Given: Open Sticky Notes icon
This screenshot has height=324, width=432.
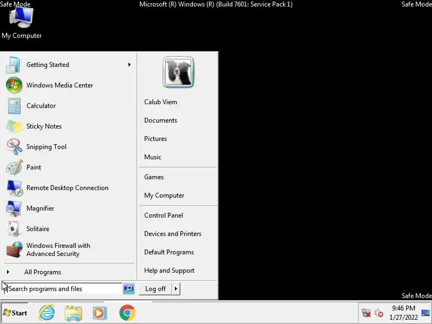Looking at the screenshot, I should [x=15, y=126].
